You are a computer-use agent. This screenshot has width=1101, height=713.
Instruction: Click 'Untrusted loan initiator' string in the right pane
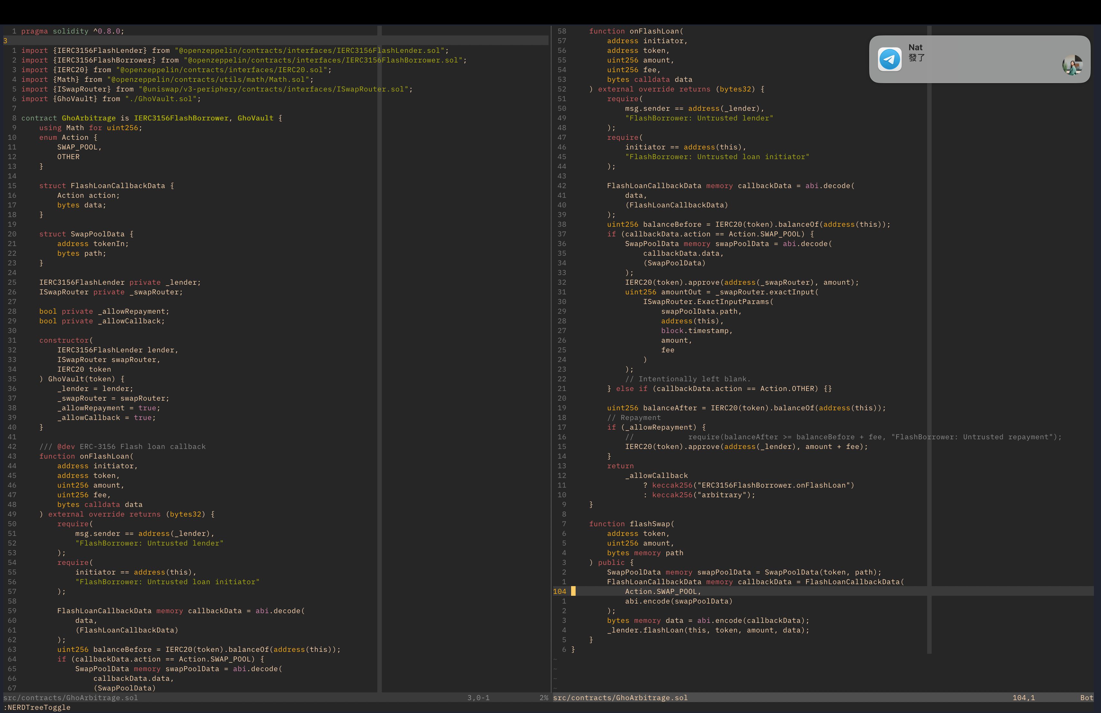coord(717,157)
